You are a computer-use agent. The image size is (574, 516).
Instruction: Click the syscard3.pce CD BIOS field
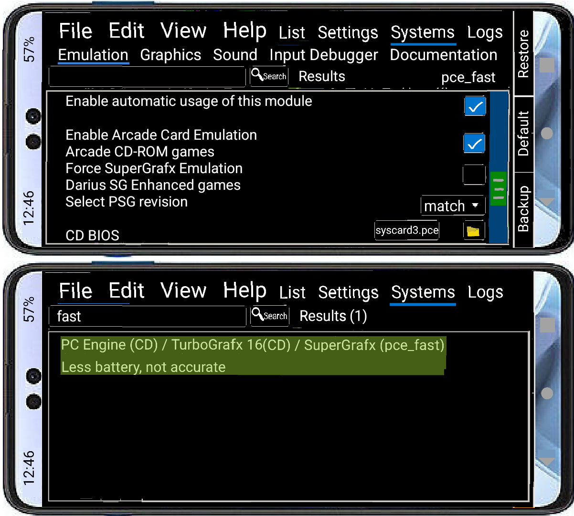pos(407,230)
